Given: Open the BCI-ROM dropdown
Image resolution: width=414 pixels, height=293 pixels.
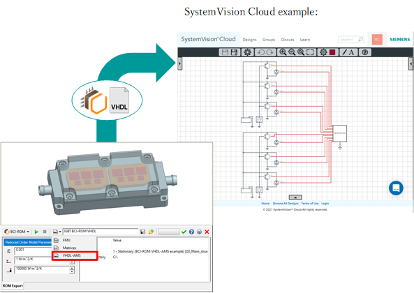Looking at the screenshot, I should [17, 232].
